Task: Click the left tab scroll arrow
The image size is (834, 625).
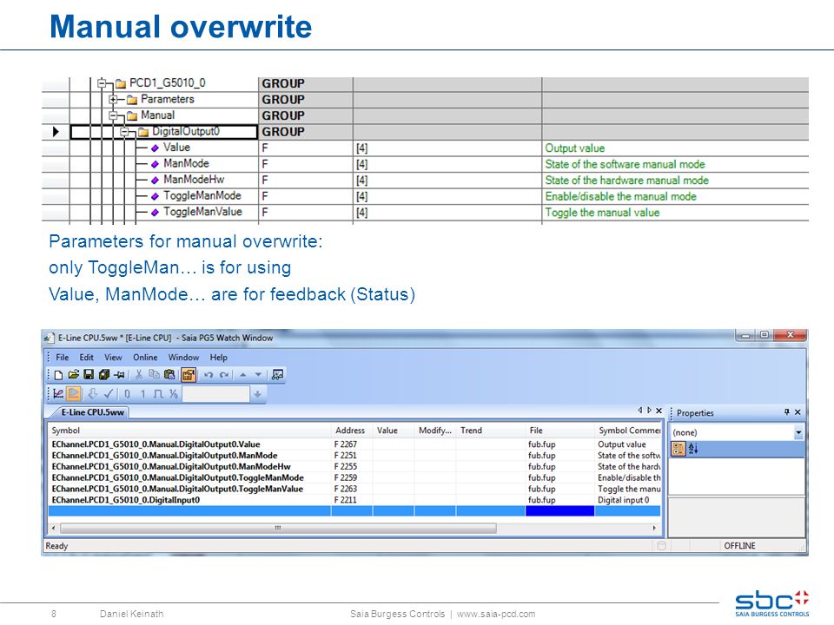Action: click(x=640, y=411)
